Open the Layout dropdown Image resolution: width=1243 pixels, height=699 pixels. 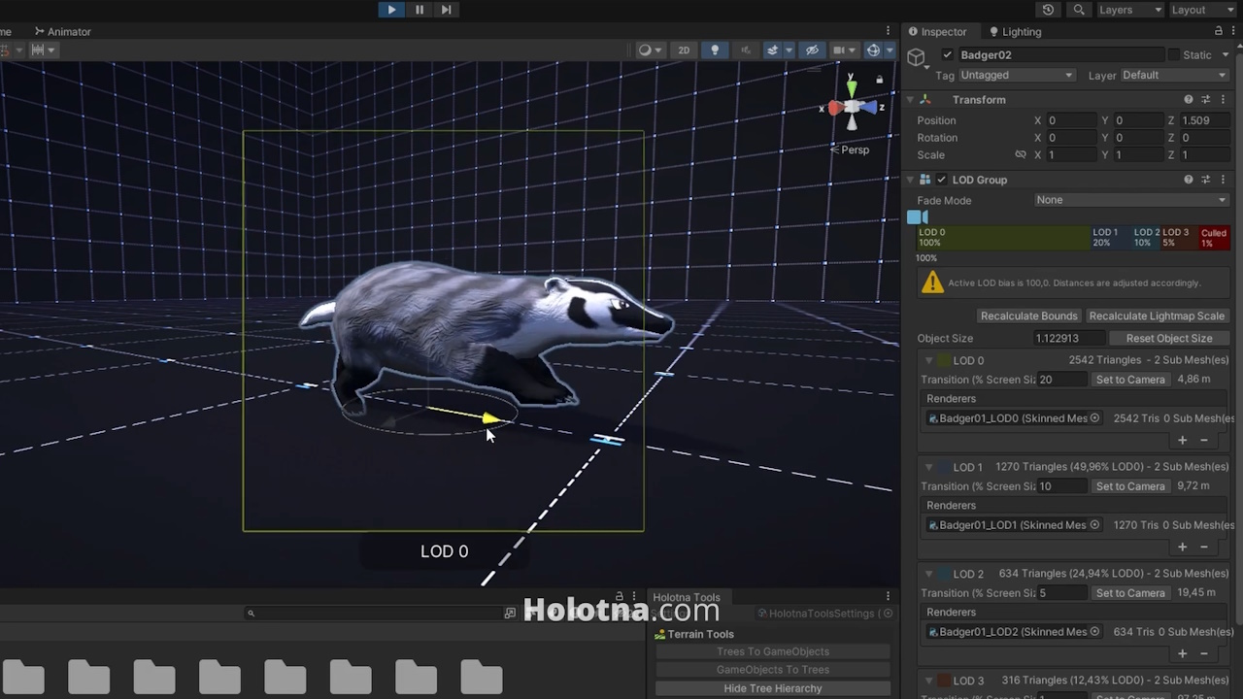[1202, 10]
